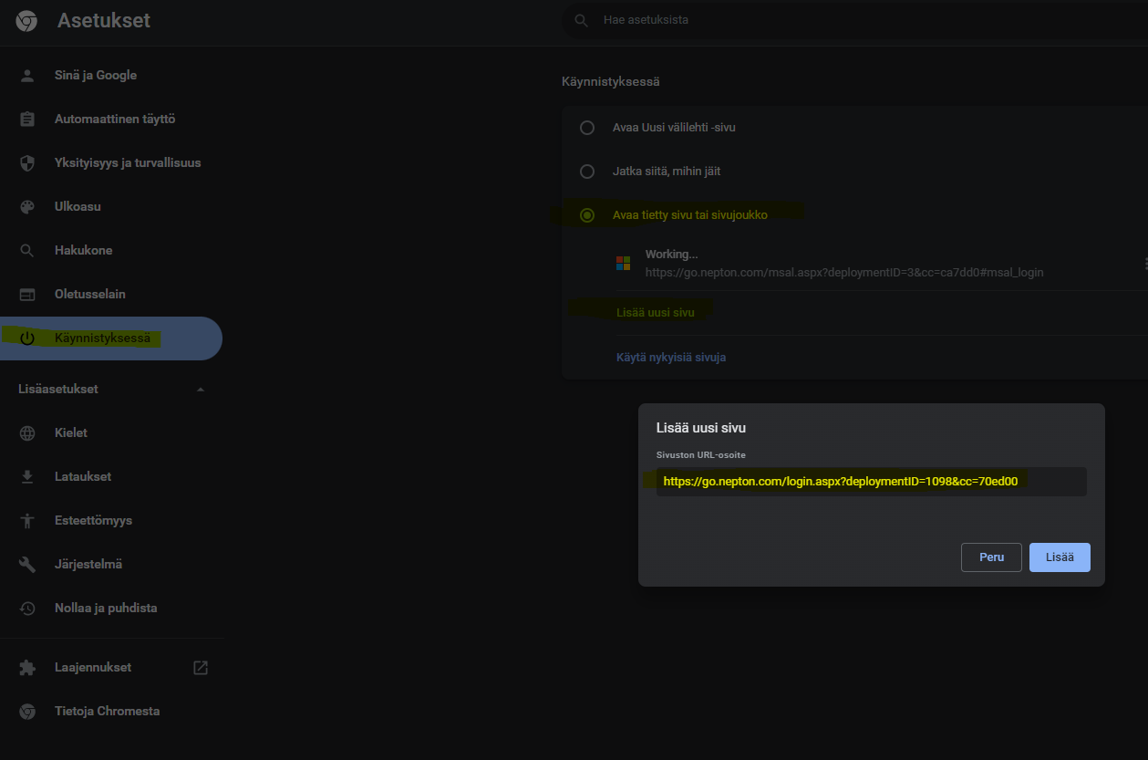Click the Hakukone magnifier icon in sidebar
The image size is (1148, 760).
click(27, 250)
